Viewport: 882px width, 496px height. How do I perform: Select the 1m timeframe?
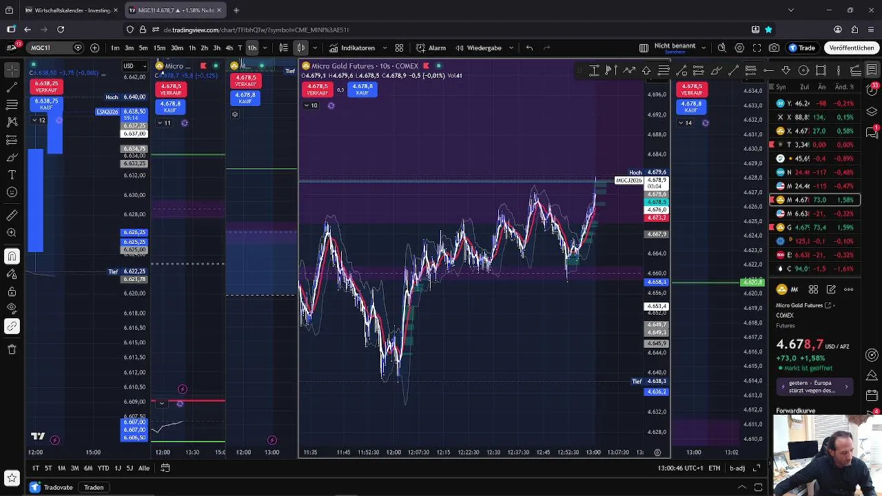point(115,48)
